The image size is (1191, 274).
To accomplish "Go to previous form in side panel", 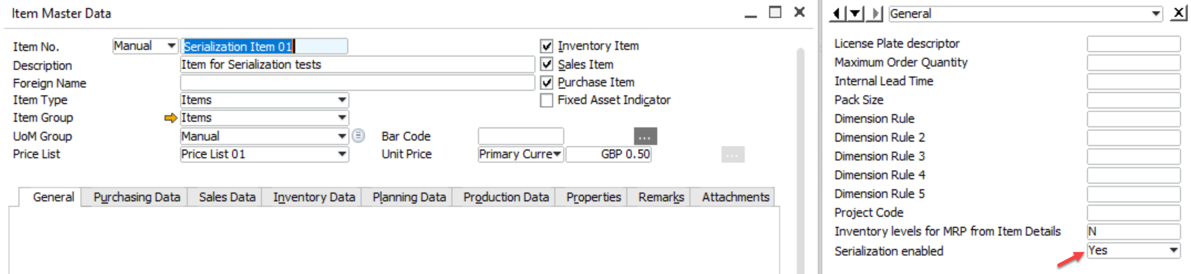I will pyautogui.click(x=836, y=13).
